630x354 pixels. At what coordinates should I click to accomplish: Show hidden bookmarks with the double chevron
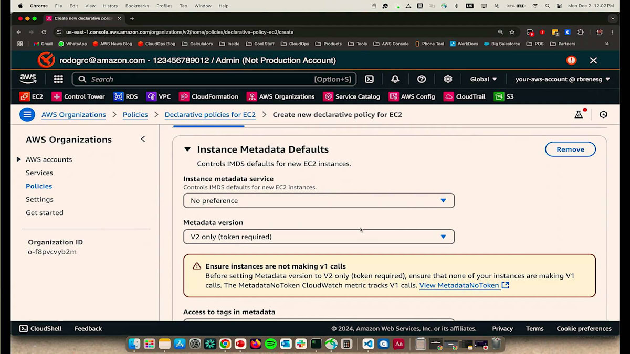[607, 44]
